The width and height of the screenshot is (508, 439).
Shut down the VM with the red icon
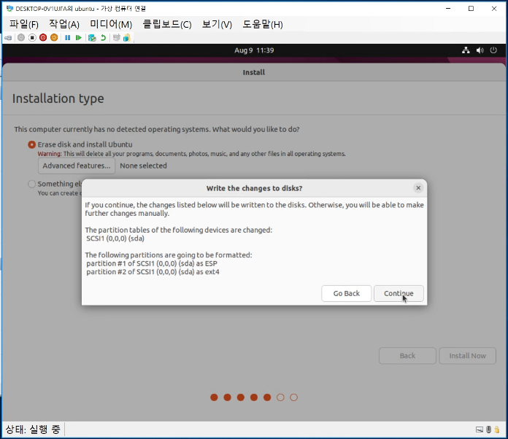pyautogui.click(x=43, y=37)
